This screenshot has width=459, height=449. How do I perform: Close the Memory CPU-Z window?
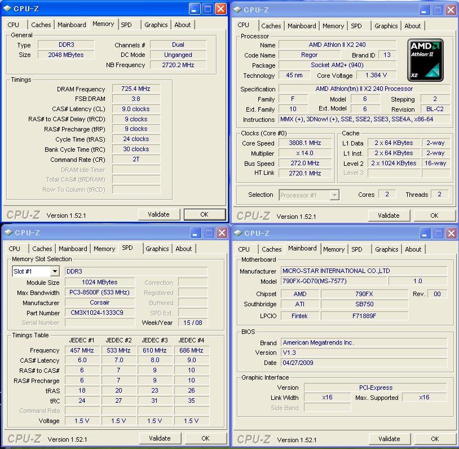click(x=220, y=9)
